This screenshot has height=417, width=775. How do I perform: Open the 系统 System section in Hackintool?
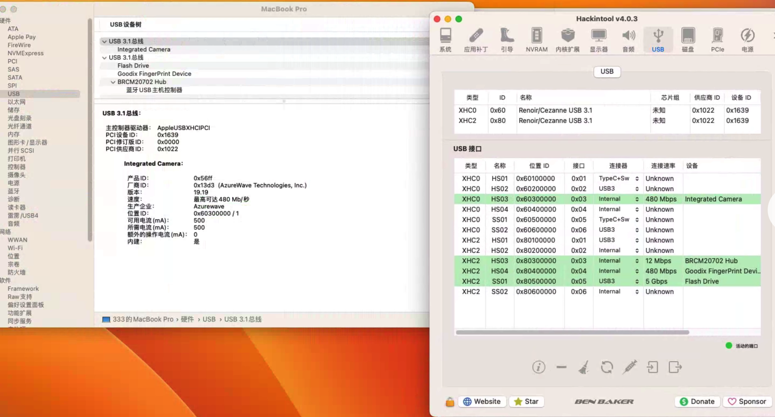tap(445, 39)
